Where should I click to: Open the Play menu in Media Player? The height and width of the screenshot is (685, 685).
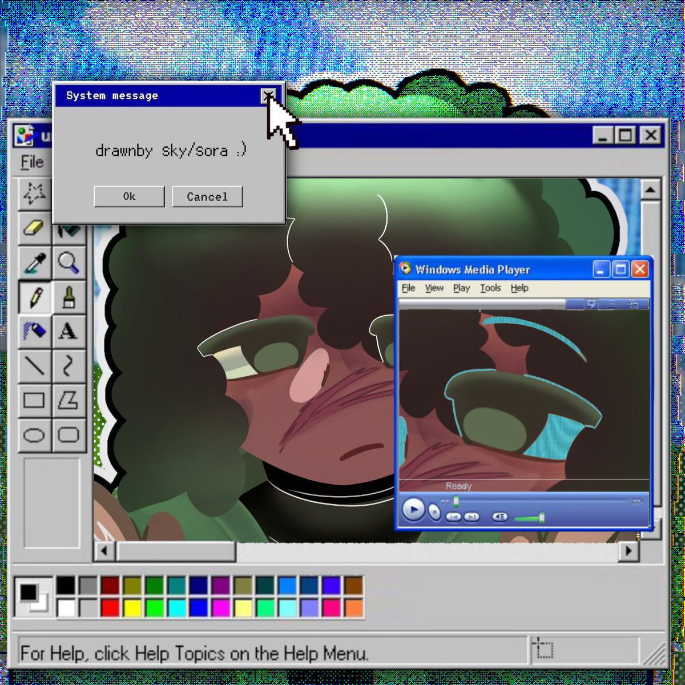point(461,288)
